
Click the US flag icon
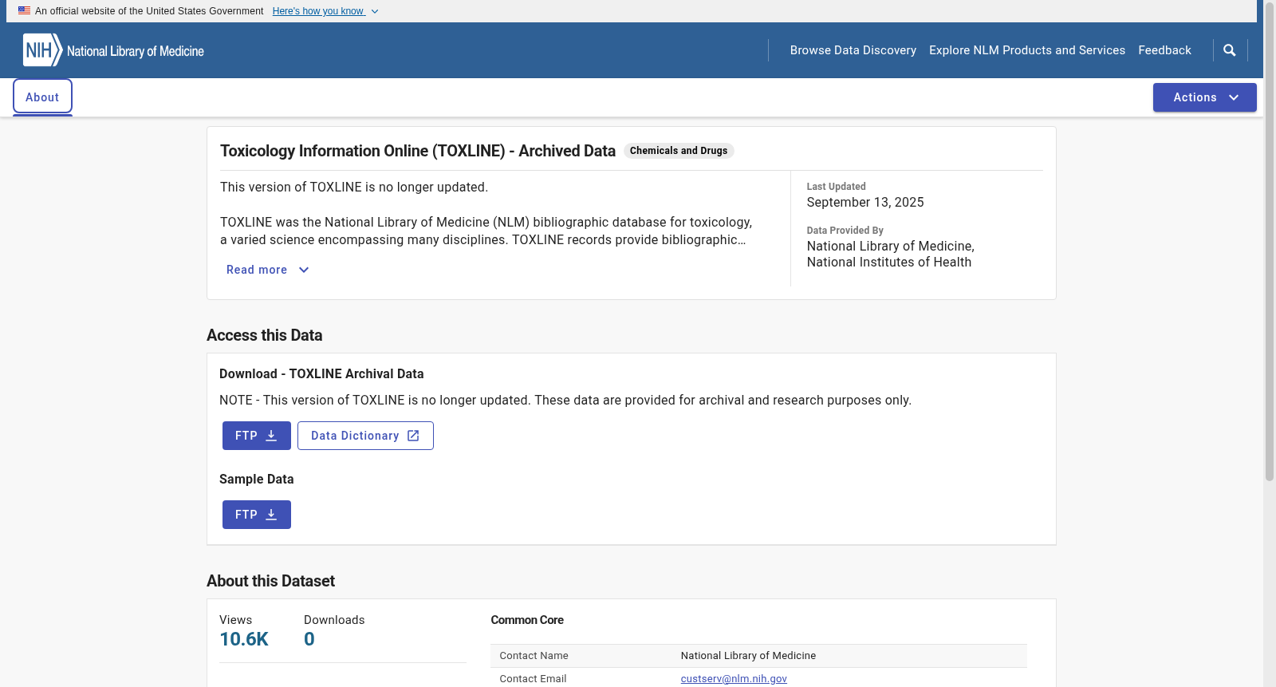point(25,11)
